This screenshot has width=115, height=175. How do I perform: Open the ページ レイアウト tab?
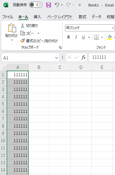(60, 17)
